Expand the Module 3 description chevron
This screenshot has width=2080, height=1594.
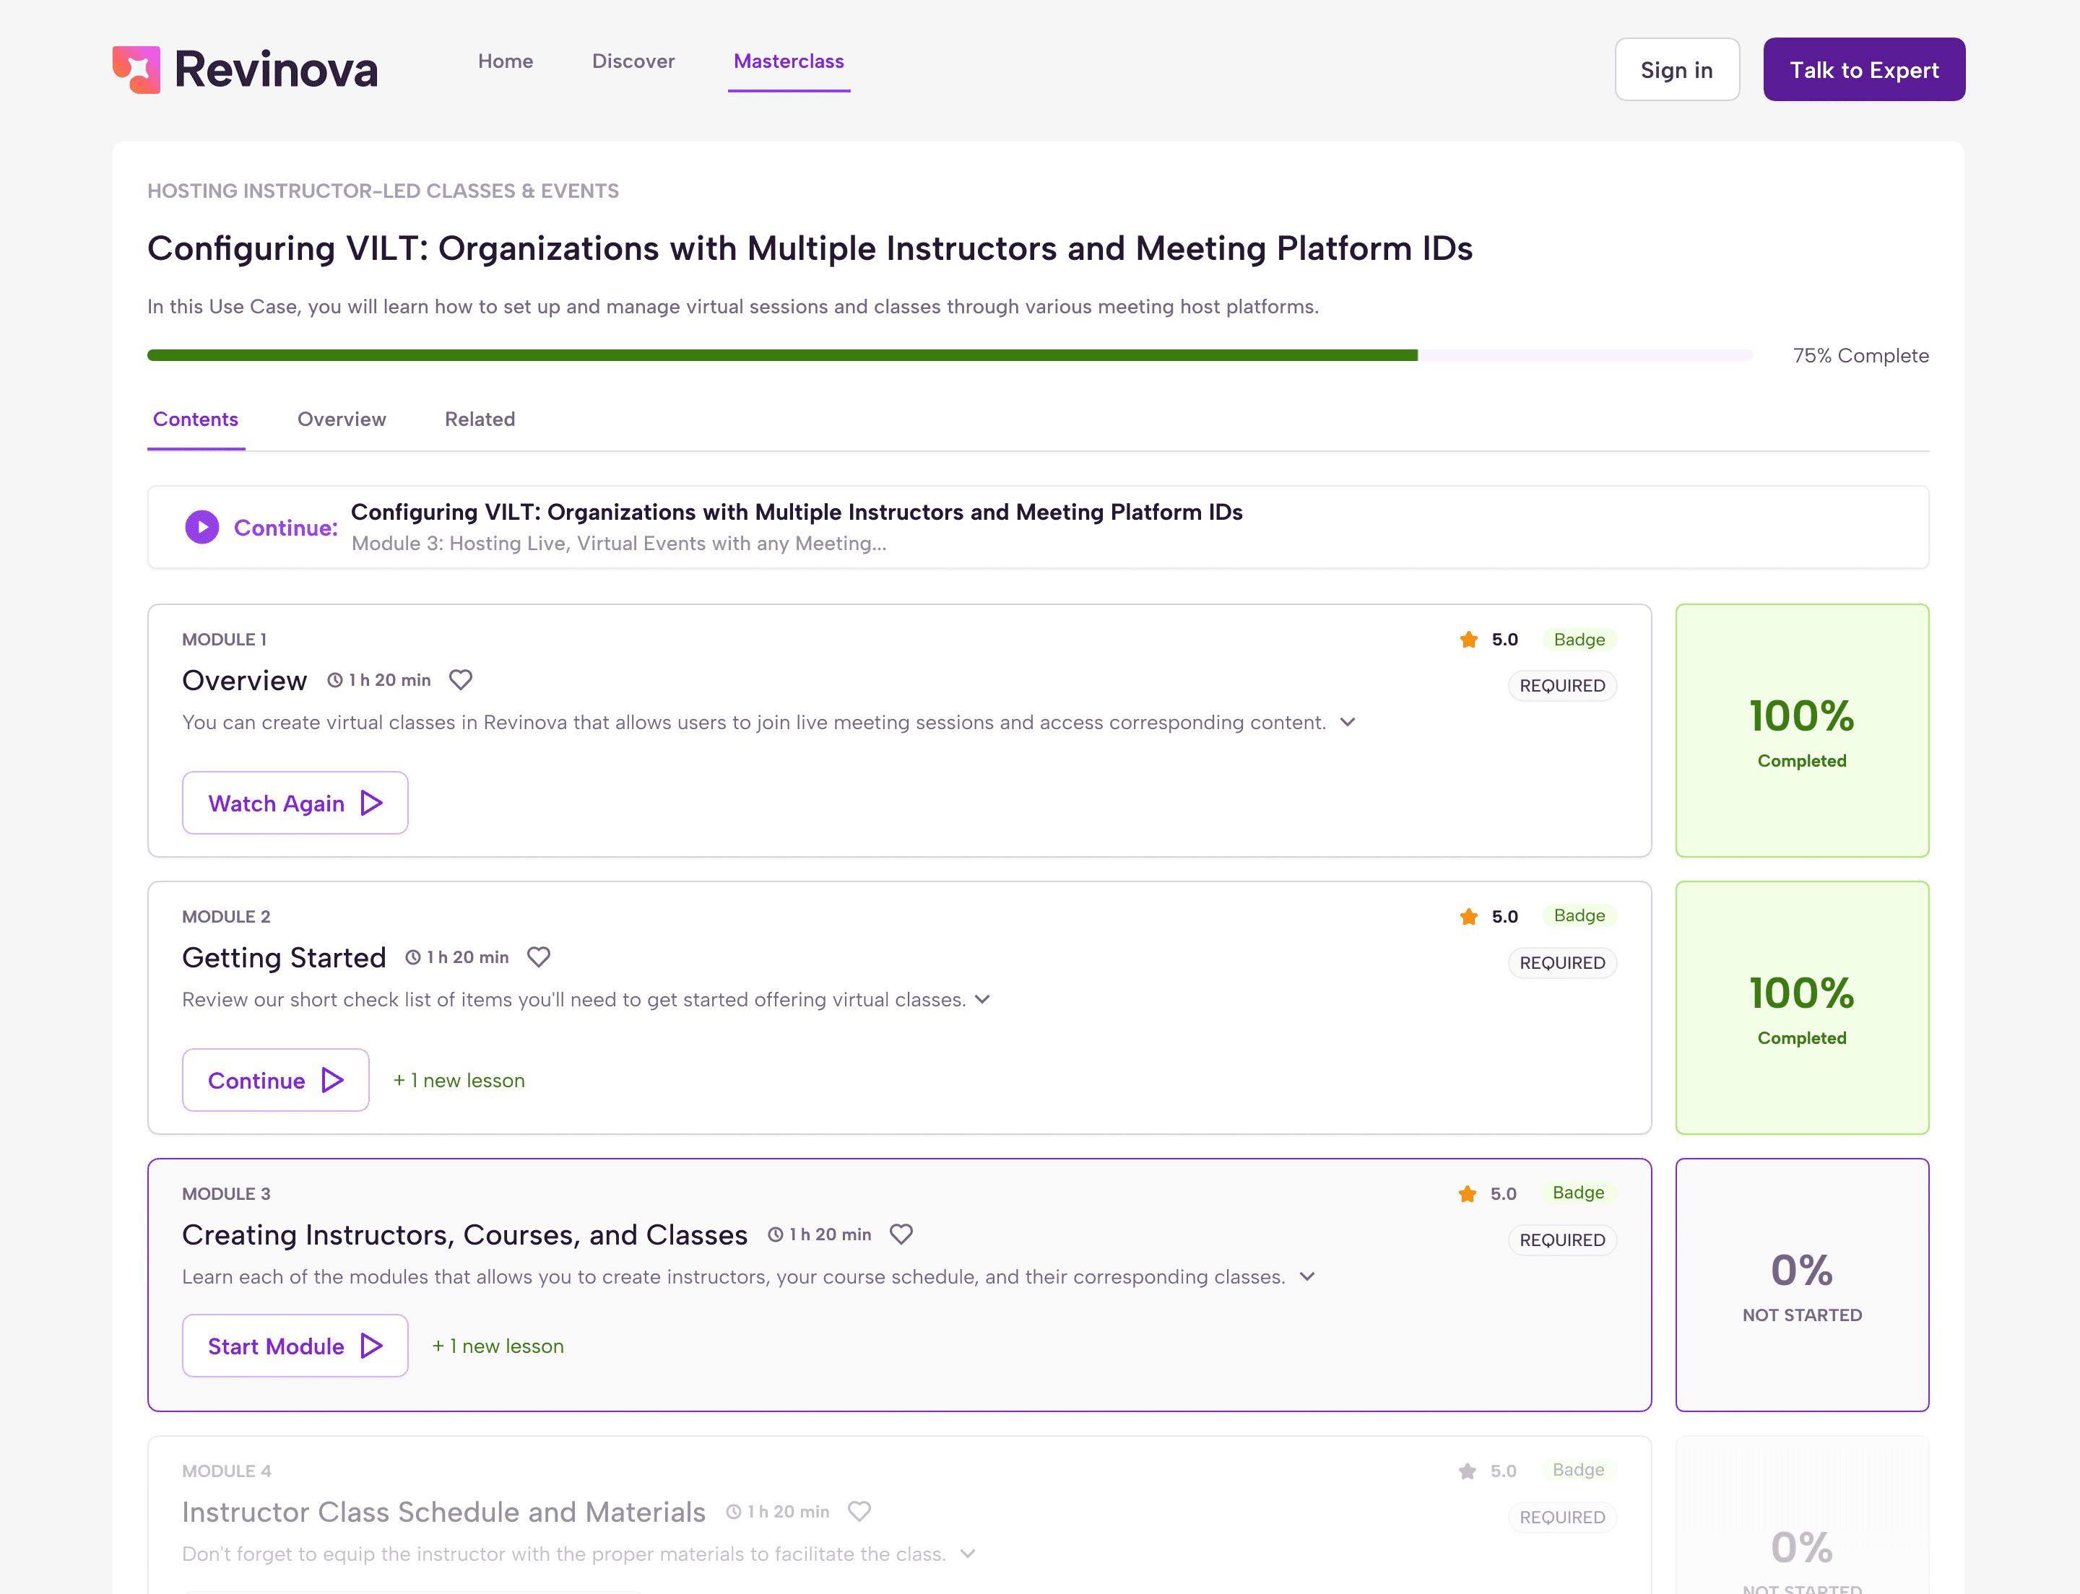(x=1307, y=1277)
